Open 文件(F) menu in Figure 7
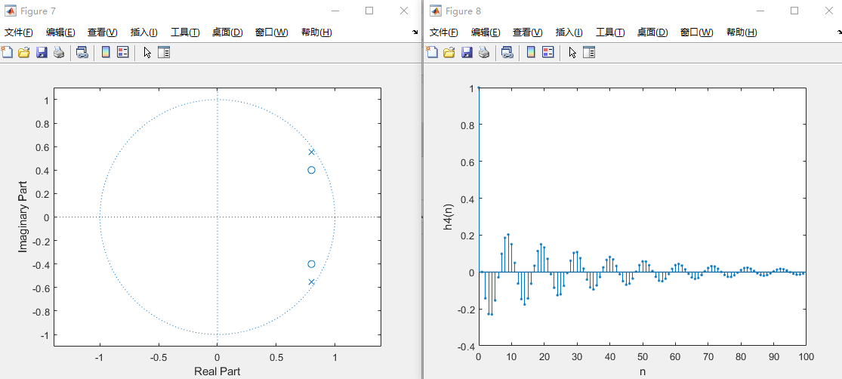842x379 pixels. [19, 32]
